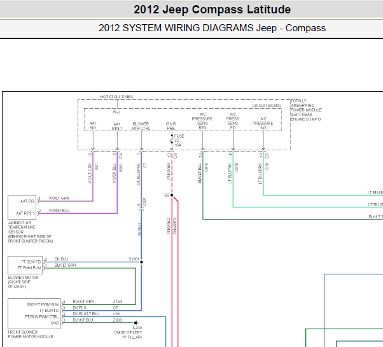383x347 pixels.
Task: Click '2012 SYSTEM WIRING DIAGRAMS Jeep - Compass' subtitle
Action: pyautogui.click(x=212, y=28)
